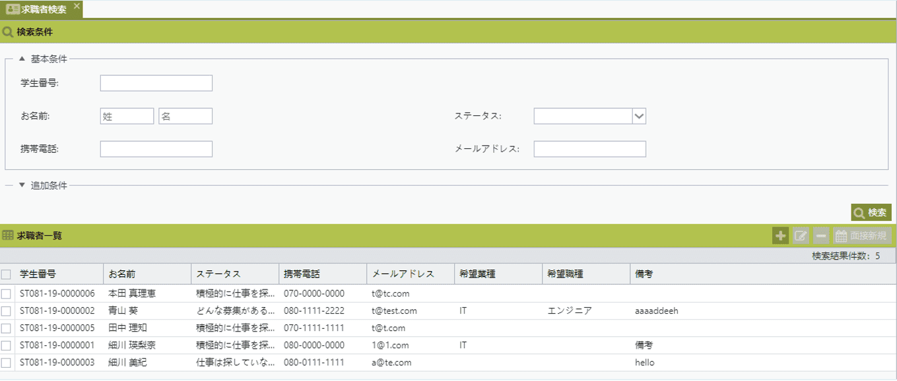This screenshot has width=897, height=381.
Task: Check the row ST081-19-0000005 checkbox
Action: [7, 328]
